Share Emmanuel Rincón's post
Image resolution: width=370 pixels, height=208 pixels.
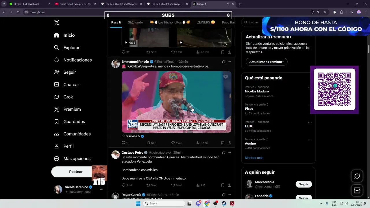click(x=229, y=143)
